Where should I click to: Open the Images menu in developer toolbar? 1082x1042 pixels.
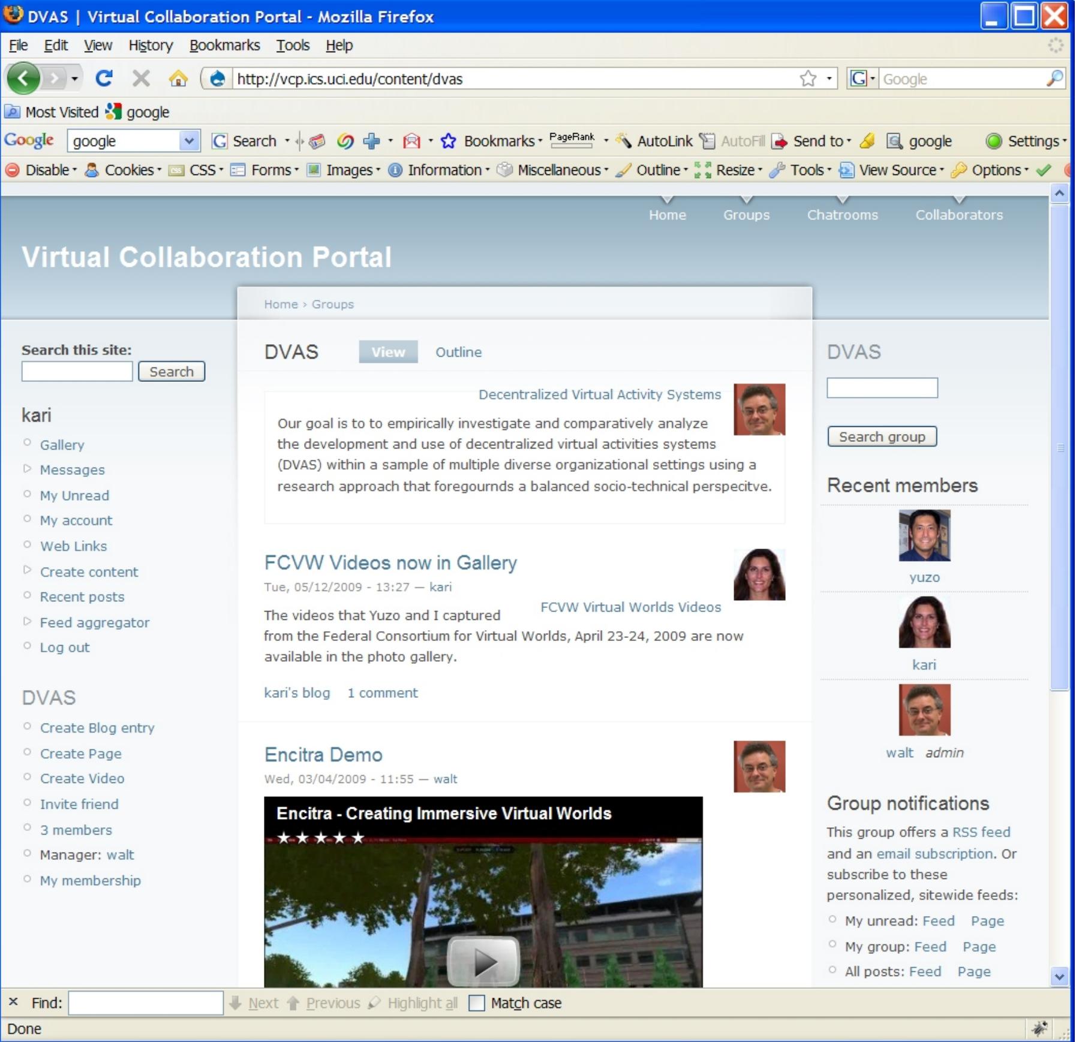tap(344, 170)
